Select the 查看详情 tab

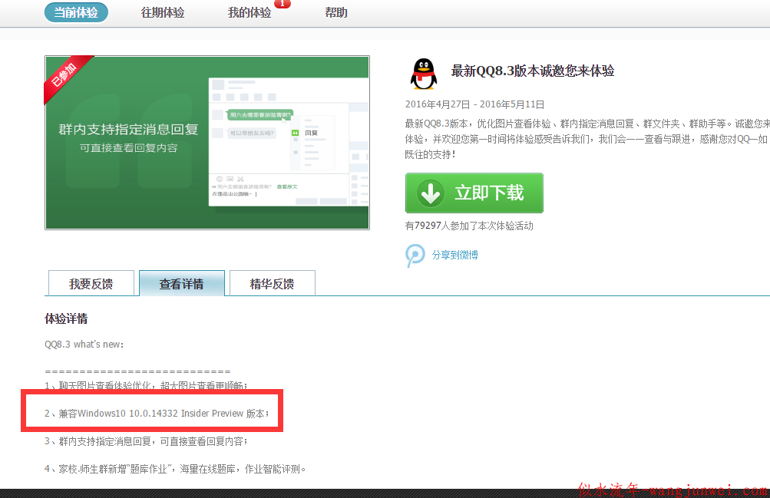pyautogui.click(x=182, y=284)
